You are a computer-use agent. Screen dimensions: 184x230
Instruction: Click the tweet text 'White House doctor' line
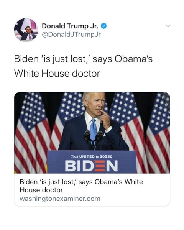click(x=57, y=73)
